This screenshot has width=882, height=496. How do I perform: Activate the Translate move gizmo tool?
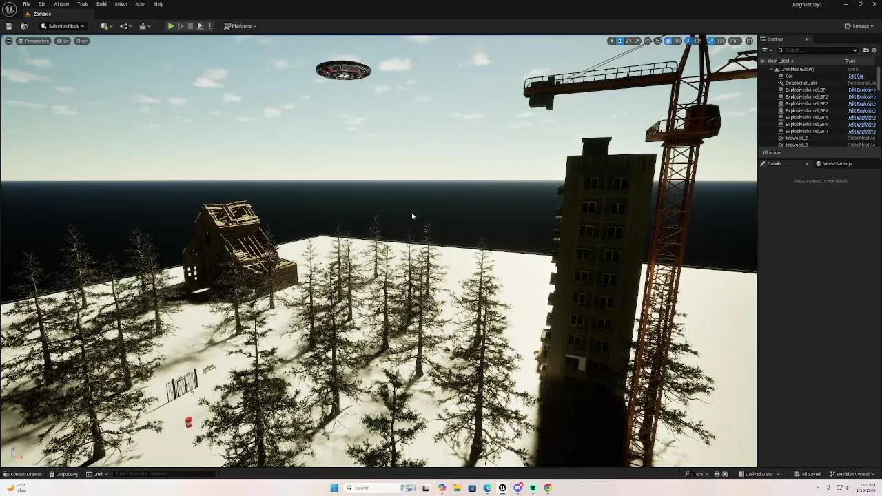pos(620,41)
